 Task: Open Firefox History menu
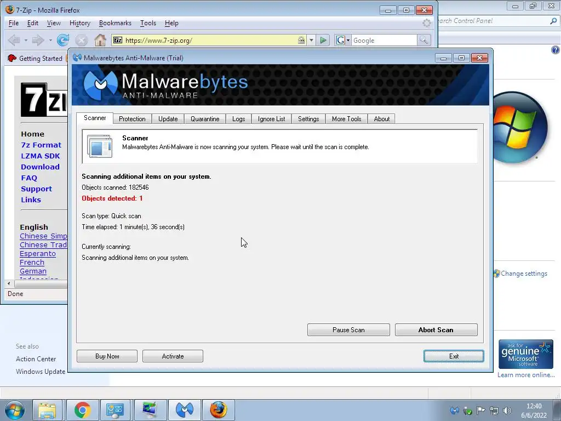click(x=80, y=23)
